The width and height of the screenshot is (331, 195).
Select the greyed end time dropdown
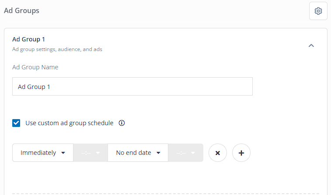pyautogui.click(x=185, y=153)
